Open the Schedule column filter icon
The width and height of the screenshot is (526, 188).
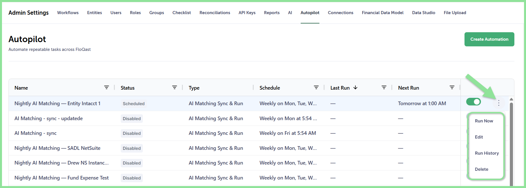pyautogui.click(x=316, y=88)
